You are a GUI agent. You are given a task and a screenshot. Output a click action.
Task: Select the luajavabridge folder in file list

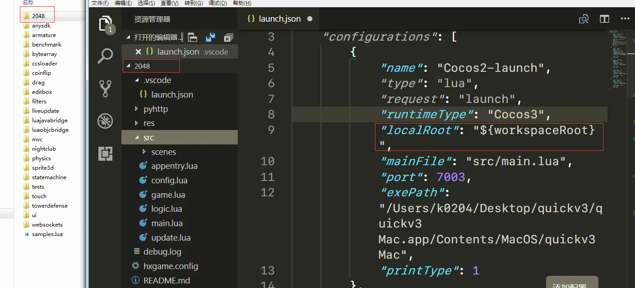click(50, 121)
